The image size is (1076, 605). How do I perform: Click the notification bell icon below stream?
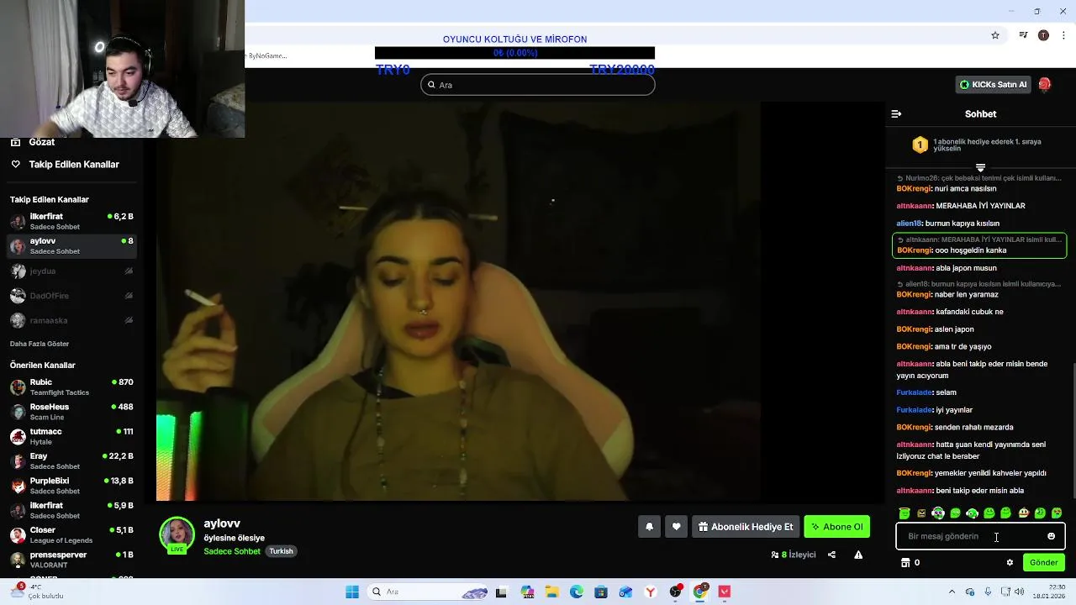[649, 527]
